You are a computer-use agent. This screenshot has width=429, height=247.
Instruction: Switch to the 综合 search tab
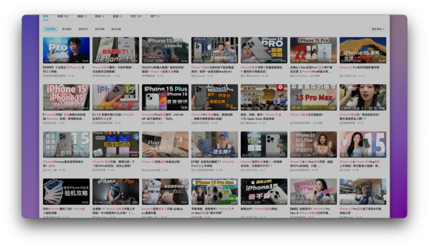tap(46, 16)
